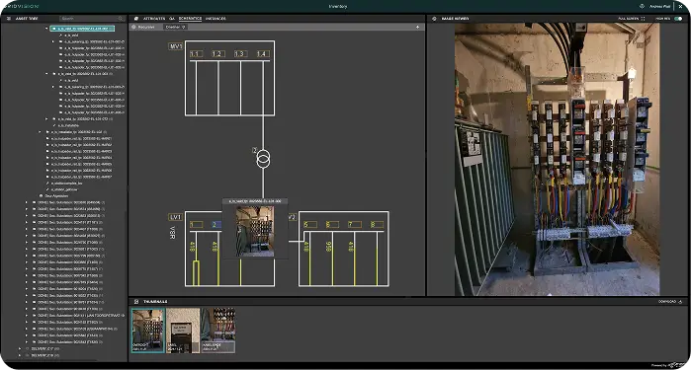This screenshot has height=370, width=691.
Task: Click the icon left of Attributes tab
Action: (136, 19)
